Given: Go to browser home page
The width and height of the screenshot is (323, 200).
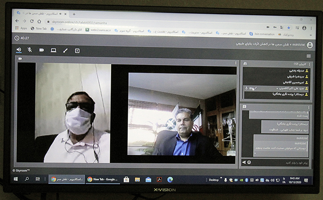Looking at the screenshot, I should [39, 21].
